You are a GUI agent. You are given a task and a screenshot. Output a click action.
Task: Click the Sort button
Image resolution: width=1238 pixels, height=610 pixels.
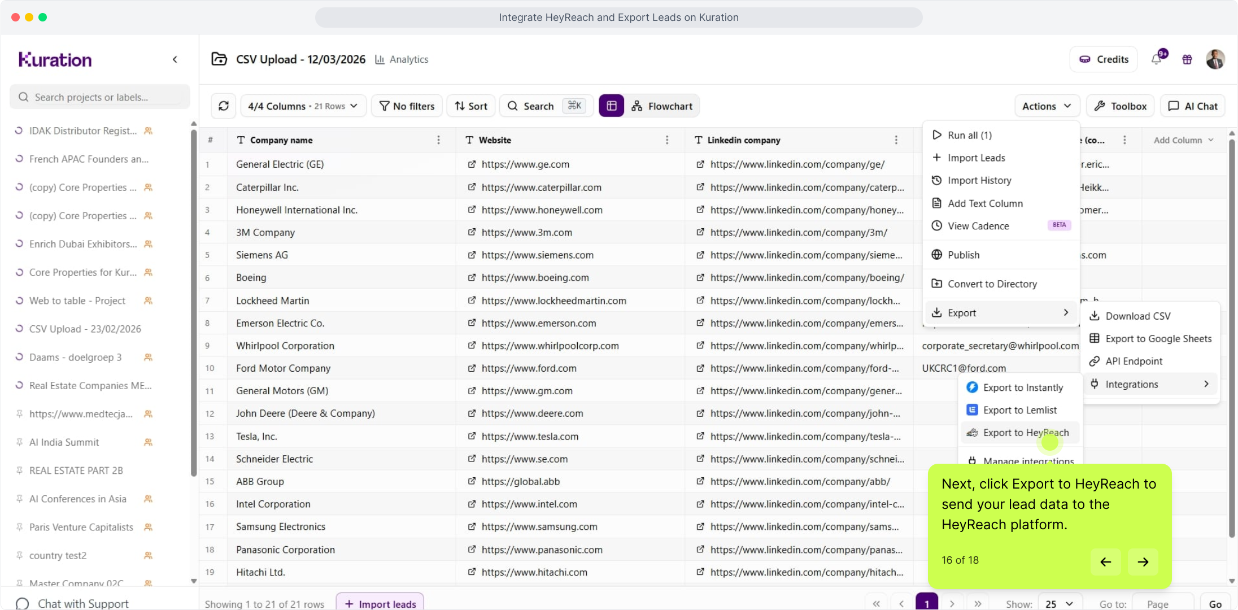tap(471, 106)
